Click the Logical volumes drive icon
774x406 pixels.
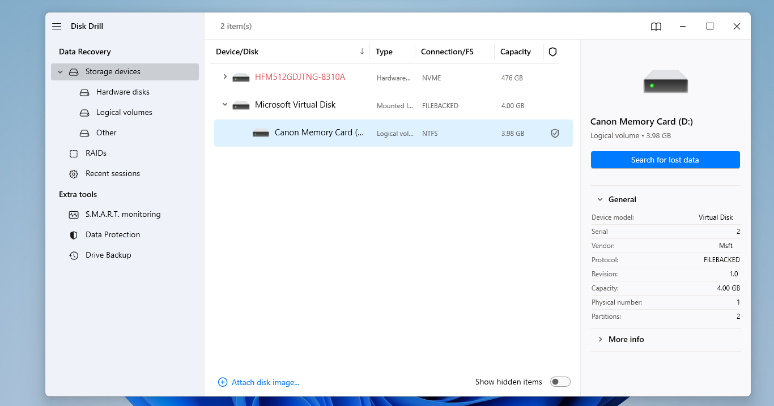pos(84,113)
